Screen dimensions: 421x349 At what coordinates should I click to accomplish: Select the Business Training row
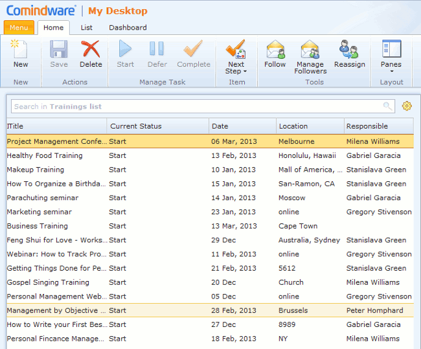(x=210, y=226)
